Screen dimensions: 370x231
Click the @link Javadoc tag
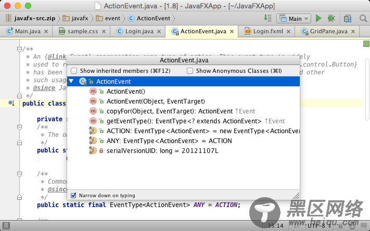(x=57, y=57)
